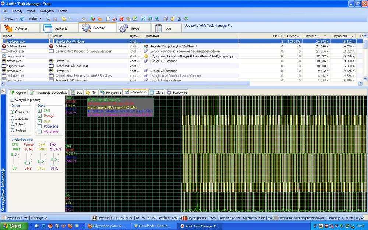
Task: Click the grey gear toolbar icon
Action: [x=128, y=18]
